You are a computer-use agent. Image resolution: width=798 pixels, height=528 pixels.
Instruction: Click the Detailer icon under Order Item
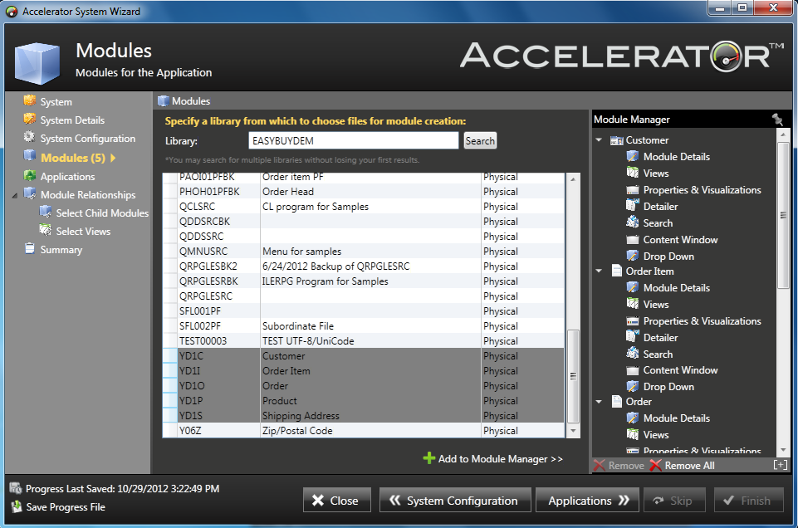633,337
